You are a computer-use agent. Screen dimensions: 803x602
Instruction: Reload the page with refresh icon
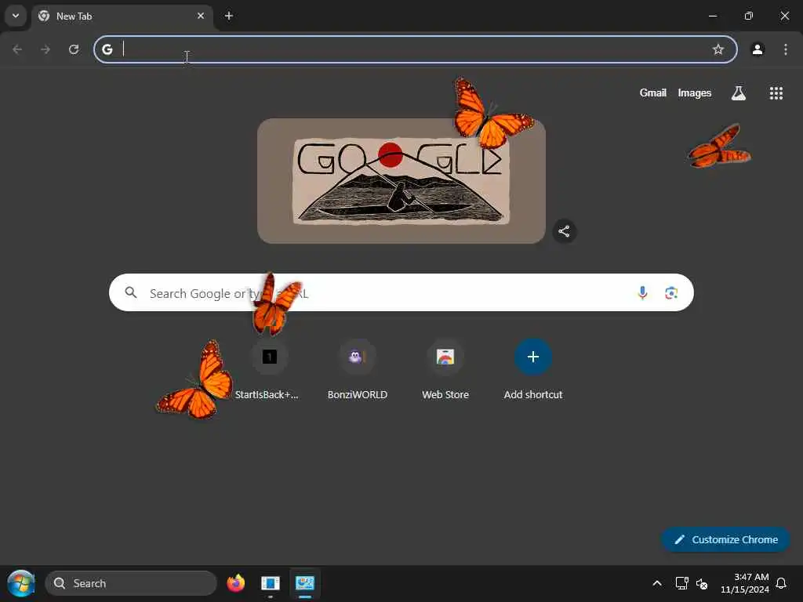click(x=74, y=49)
